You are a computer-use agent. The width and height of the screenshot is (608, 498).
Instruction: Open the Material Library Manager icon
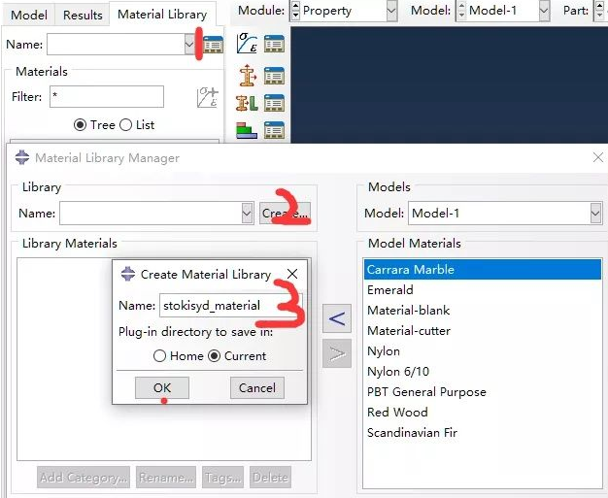click(214, 45)
